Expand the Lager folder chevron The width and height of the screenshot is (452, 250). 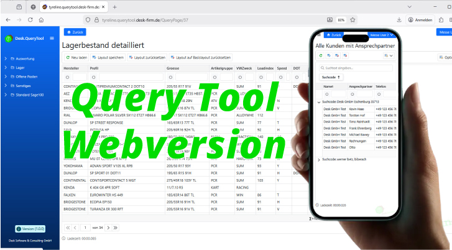[6, 67]
